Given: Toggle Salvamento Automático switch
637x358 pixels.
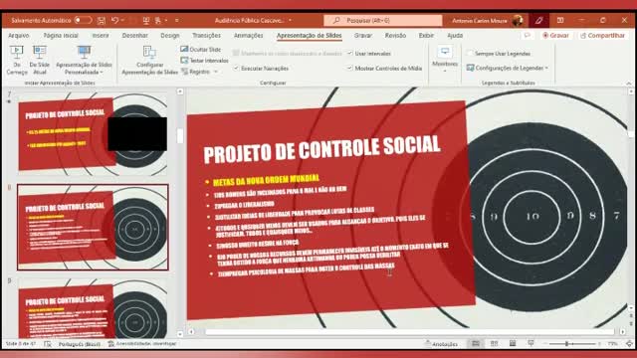Looking at the screenshot, I should tap(83, 20).
